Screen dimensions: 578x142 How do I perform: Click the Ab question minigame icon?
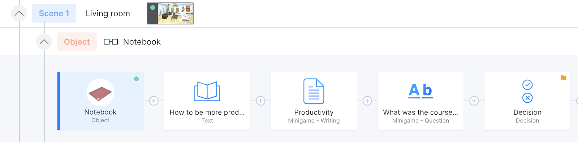(x=420, y=90)
